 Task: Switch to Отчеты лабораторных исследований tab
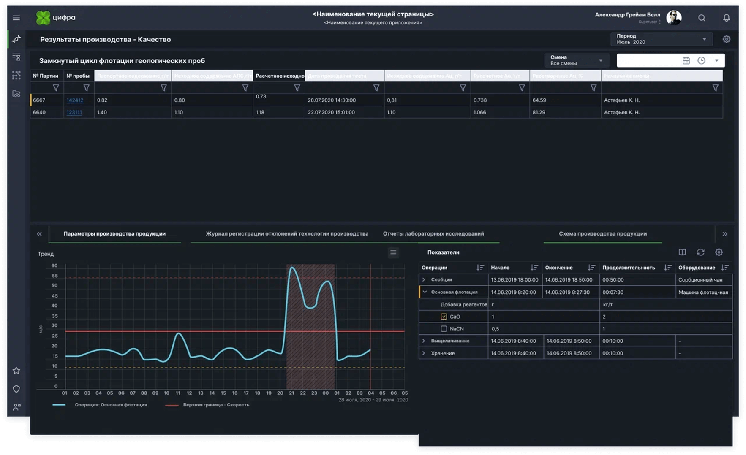[433, 234]
